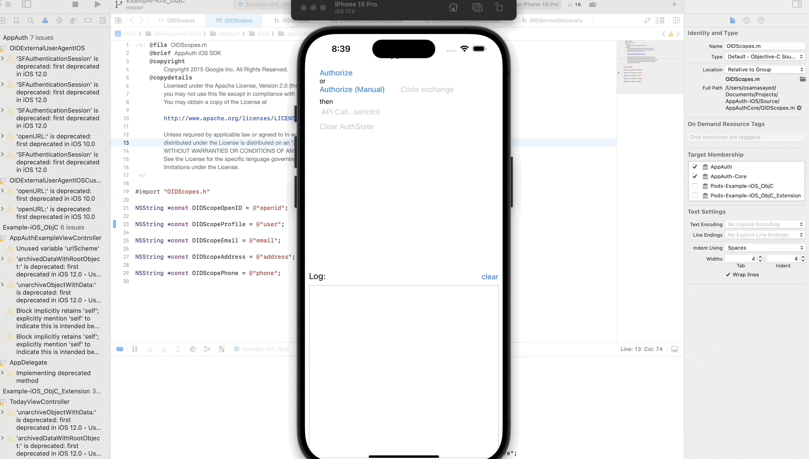809x459 pixels.
Task: Open the Find navigator
Action: 30,21
